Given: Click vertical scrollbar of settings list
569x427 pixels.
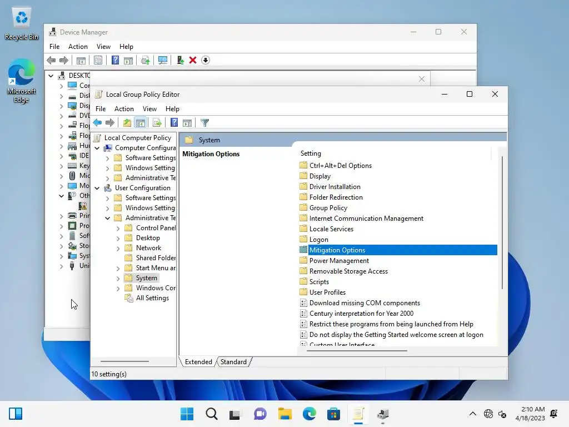Looking at the screenshot, I should (x=502, y=222).
